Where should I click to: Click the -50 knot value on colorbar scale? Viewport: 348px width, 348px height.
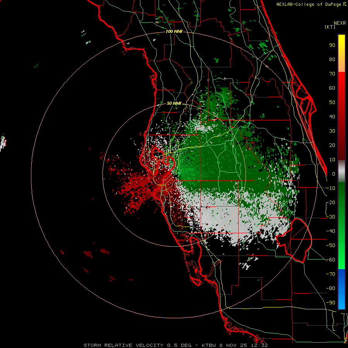click(331, 246)
